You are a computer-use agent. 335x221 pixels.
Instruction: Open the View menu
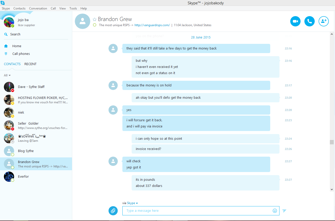63,8
